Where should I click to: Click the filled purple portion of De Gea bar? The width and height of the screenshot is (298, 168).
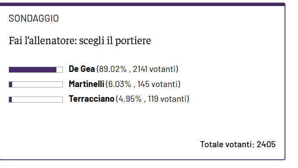(33, 70)
